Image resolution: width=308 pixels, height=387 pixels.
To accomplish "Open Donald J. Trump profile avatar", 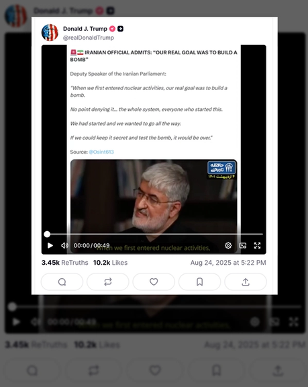I will click(50, 32).
